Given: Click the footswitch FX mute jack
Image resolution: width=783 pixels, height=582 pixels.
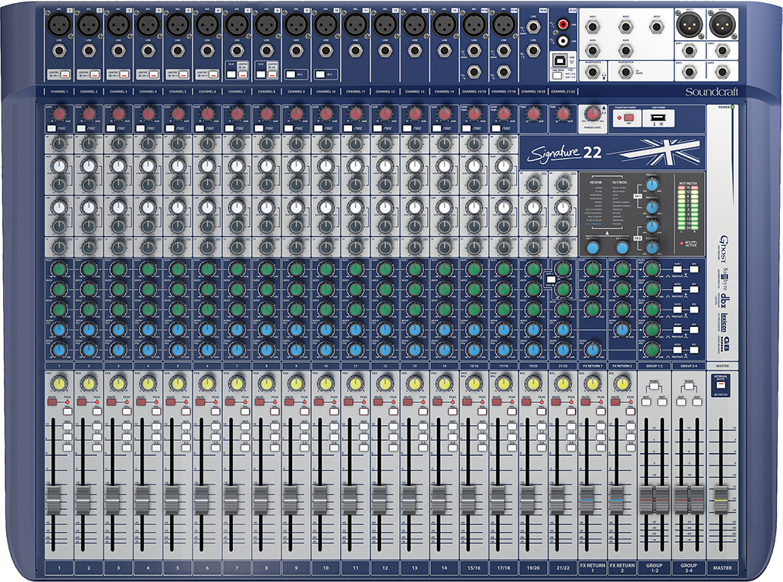Looking at the screenshot, I should 625,73.
